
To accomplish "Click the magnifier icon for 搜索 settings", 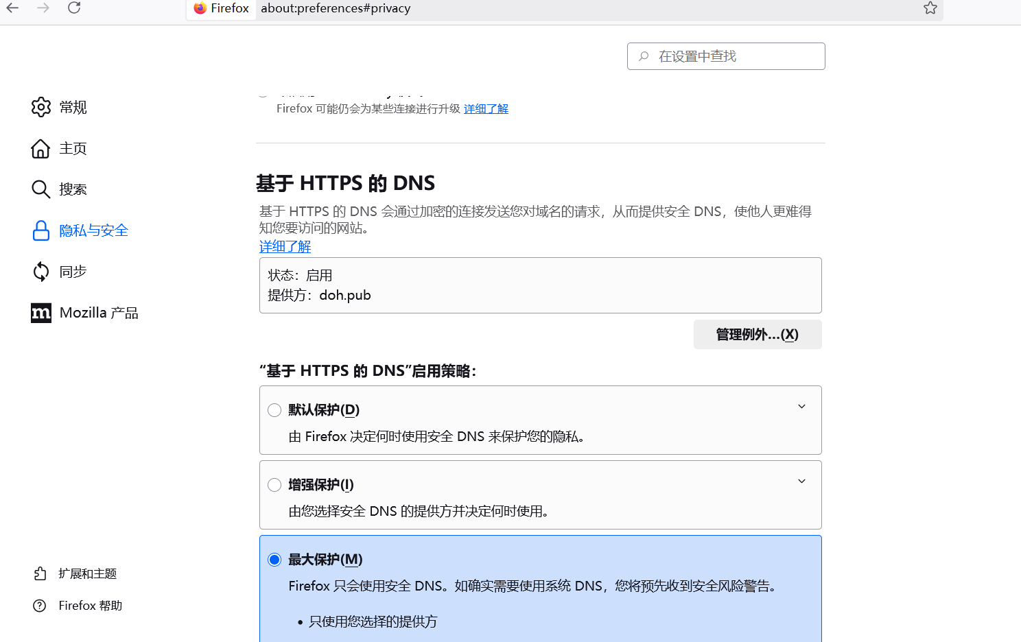I will 41,189.
